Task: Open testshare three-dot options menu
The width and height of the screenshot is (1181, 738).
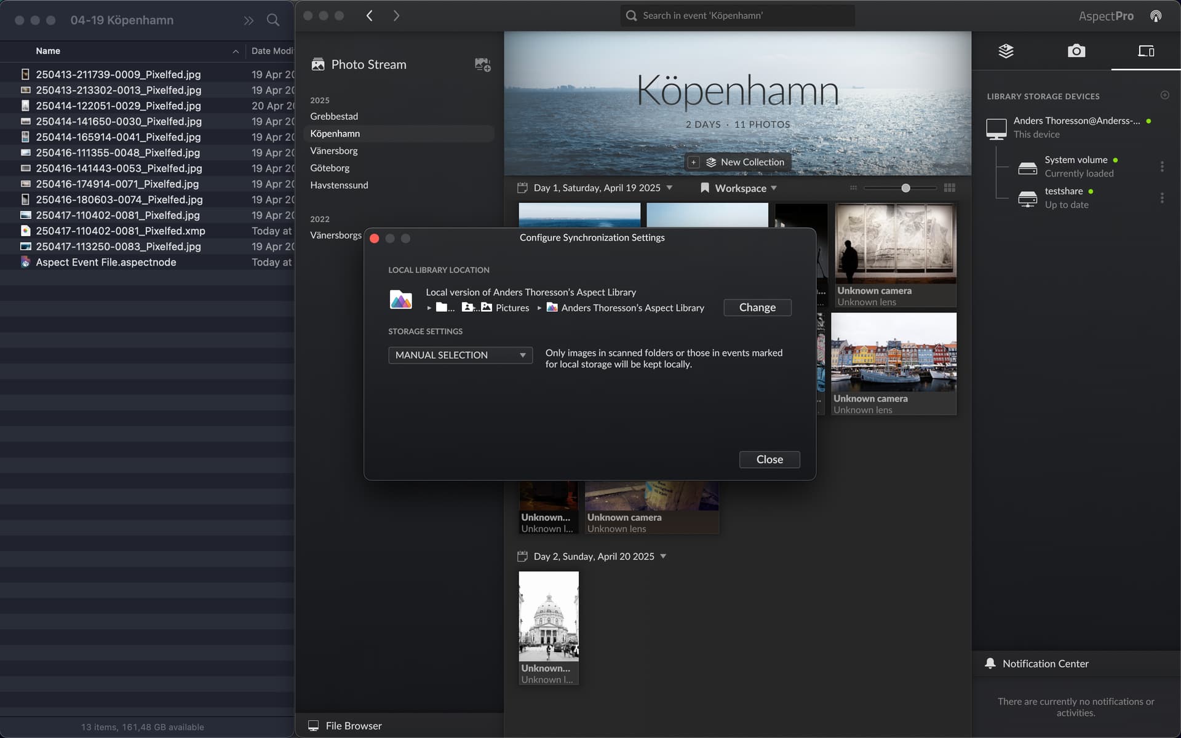Action: (1162, 198)
